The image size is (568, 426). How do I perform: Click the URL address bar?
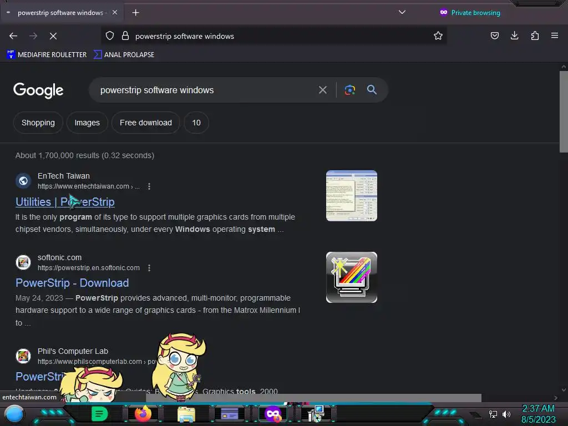[x=275, y=36]
